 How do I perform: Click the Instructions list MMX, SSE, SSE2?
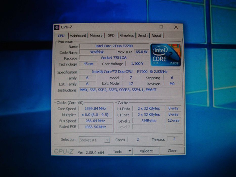pyautogui.click(x=130, y=92)
